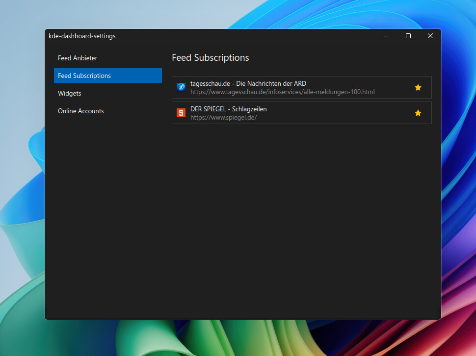The image size is (476, 356).
Task: Open the Feed Anbieter section
Action: [x=78, y=58]
